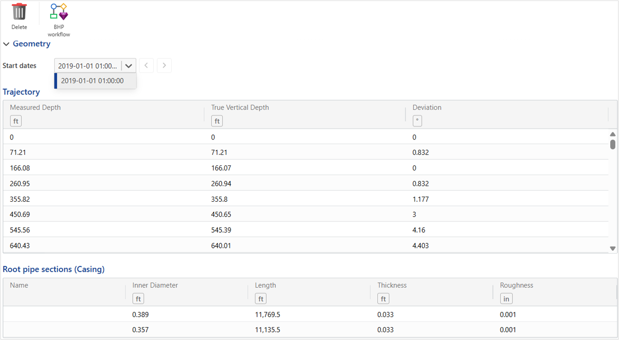Open the Start dates dropdown arrow
The height and width of the screenshot is (340, 619).
(x=129, y=66)
